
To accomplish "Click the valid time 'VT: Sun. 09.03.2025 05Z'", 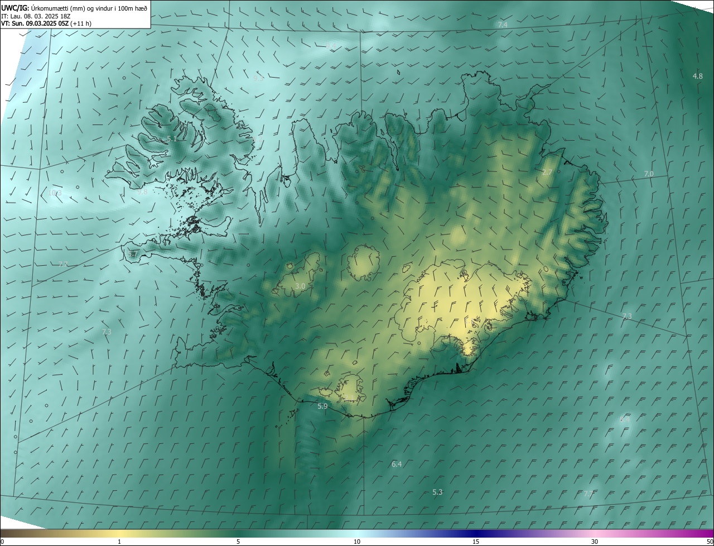I will pyautogui.click(x=35, y=23).
